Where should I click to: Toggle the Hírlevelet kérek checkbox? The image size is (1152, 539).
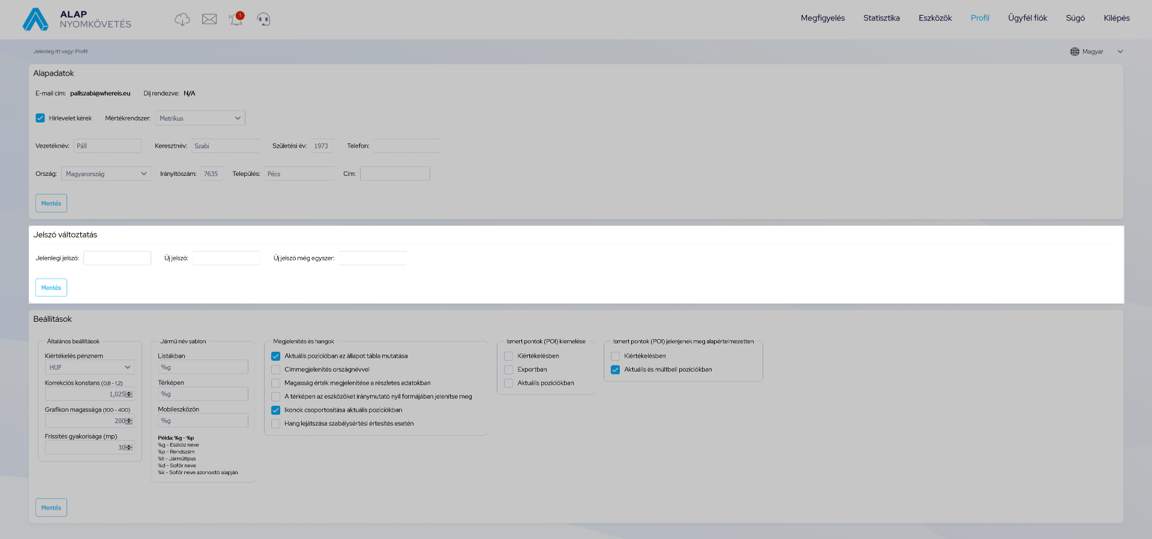[x=40, y=118]
